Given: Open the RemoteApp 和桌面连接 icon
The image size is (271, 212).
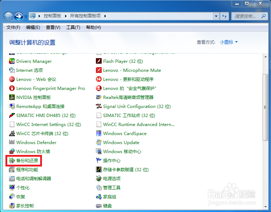Looking at the screenshot, I should tap(12, 106).
